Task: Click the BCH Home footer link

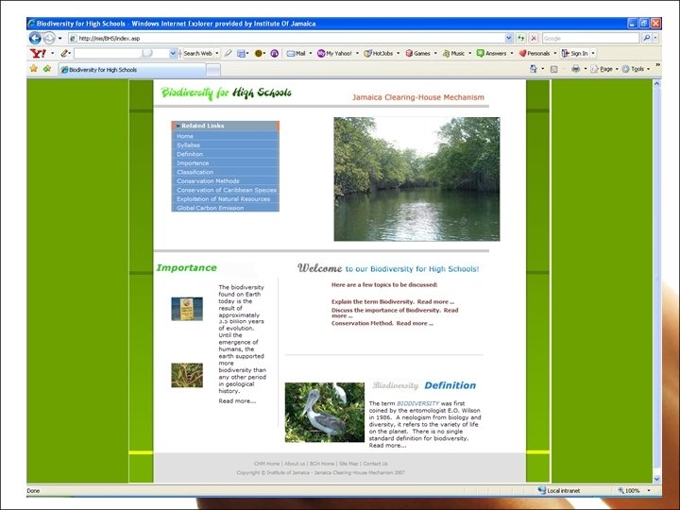Action: tap(322, 464)
